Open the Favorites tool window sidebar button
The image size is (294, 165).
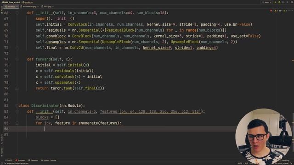coord(2,152)
